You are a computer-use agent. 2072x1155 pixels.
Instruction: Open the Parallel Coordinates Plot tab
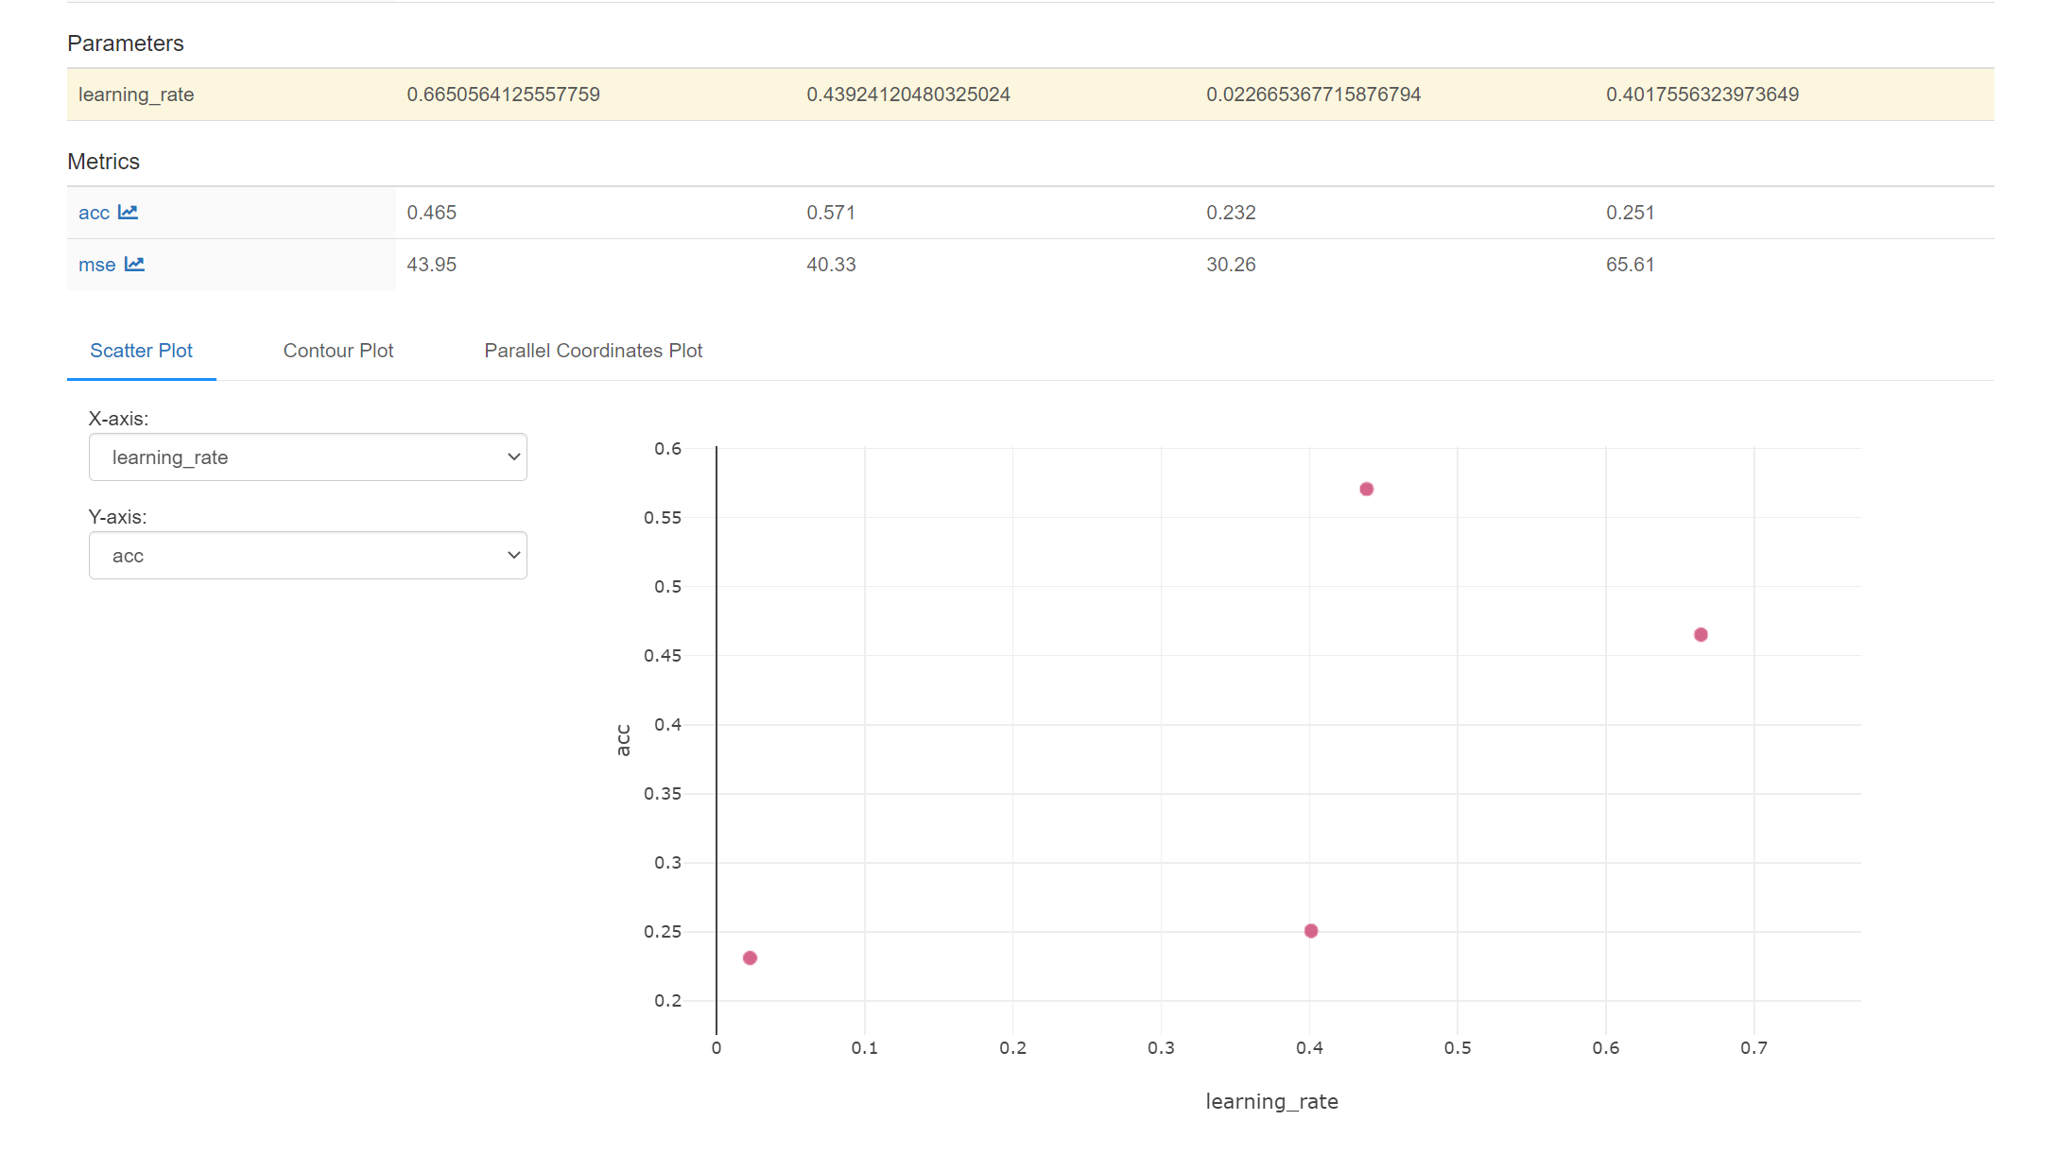click(x=593, y=351)
